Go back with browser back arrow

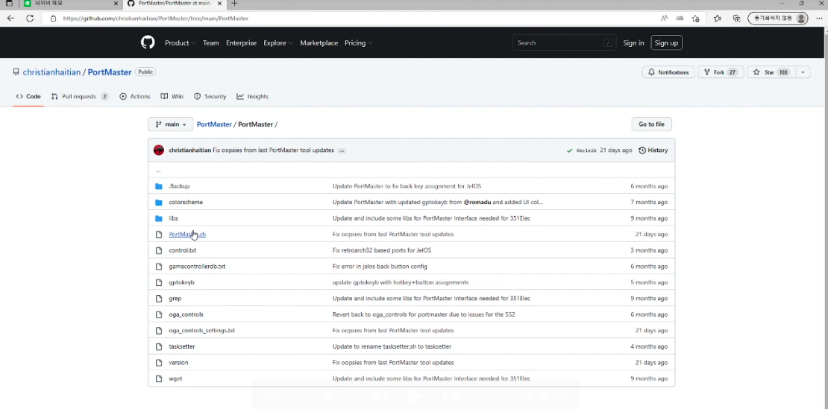pos(10,18)
